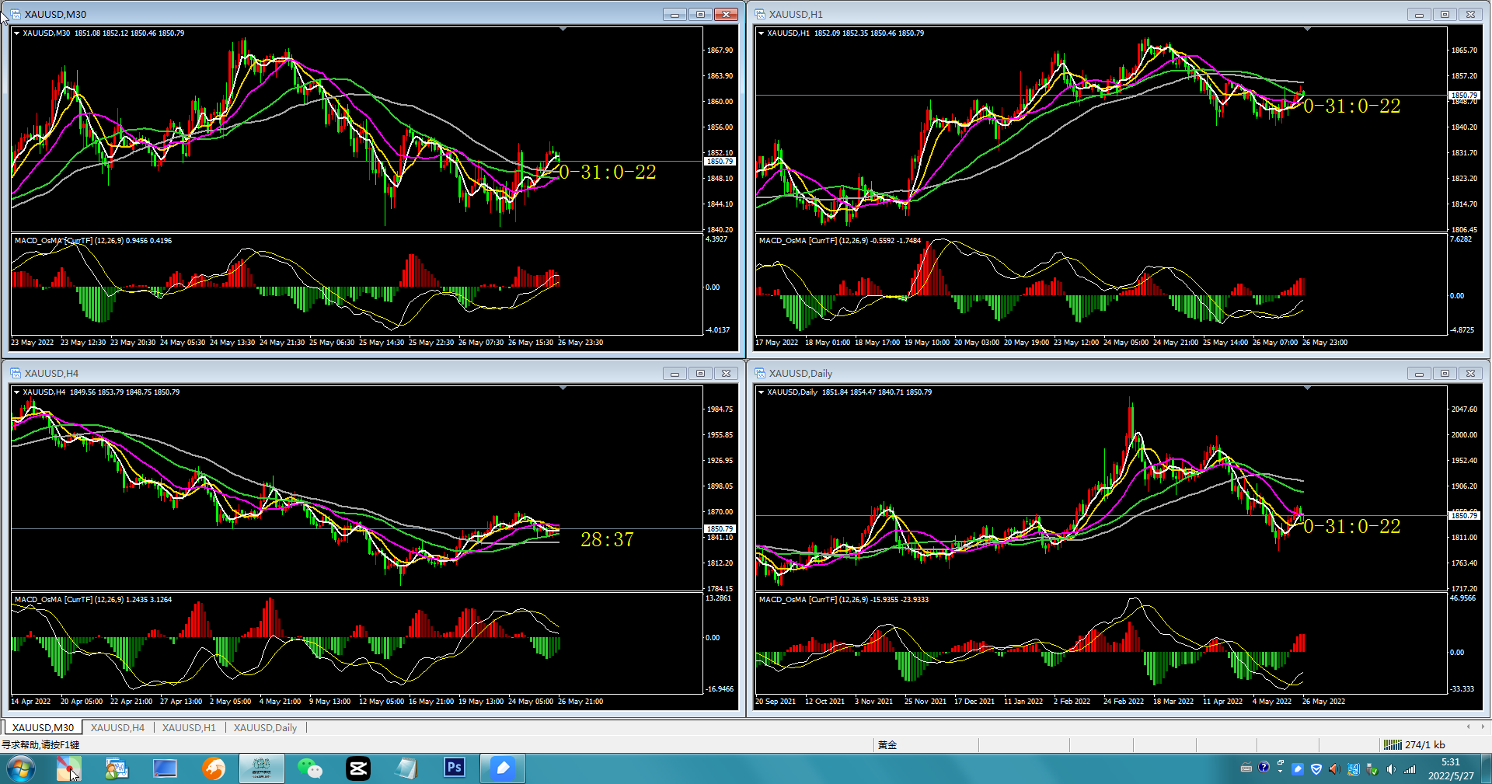Screen dimensions: 1492x784
Task: Click the connection status bars icon beside 274/1 kb
Action: click(x=1393, y=744)
